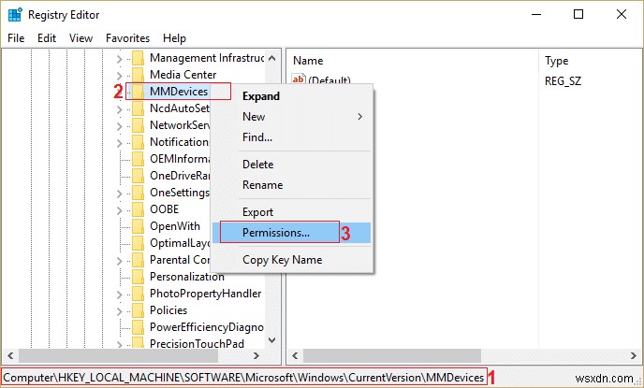Viewport: 644px width, 388px height.
Task: Open the File menu
Action: (16, 38)
